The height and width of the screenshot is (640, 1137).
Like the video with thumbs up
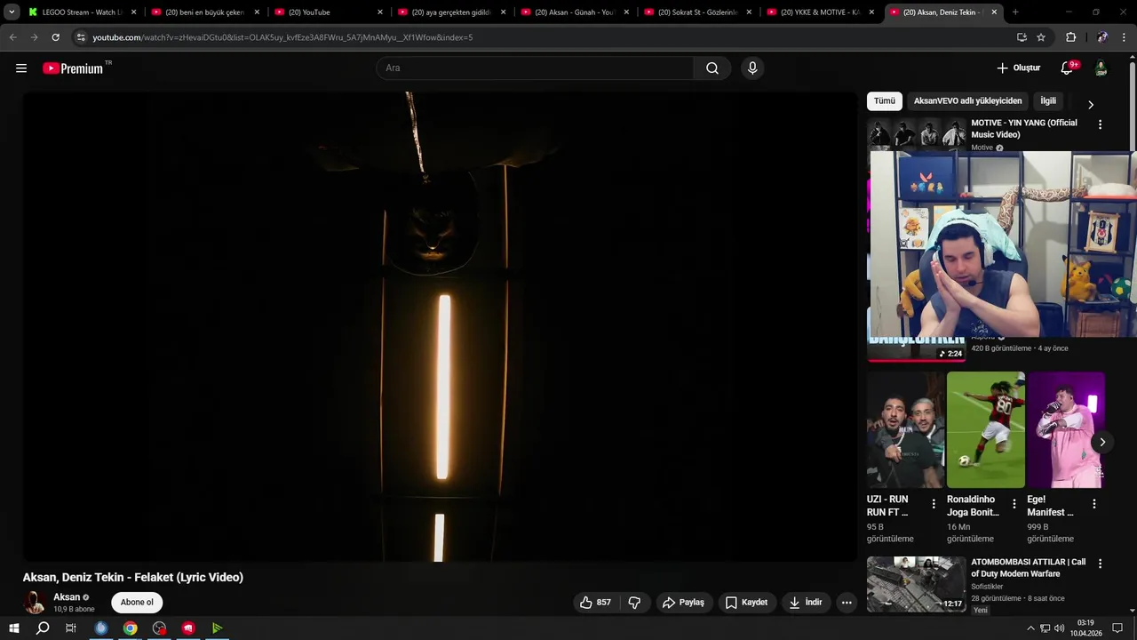(x=595, y=603)
